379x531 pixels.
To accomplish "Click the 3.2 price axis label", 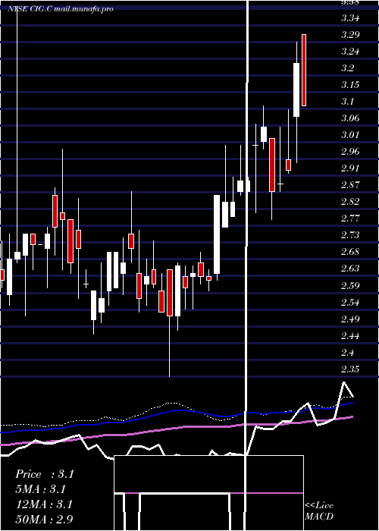I will pyautogui.click(x=347, y=68).
